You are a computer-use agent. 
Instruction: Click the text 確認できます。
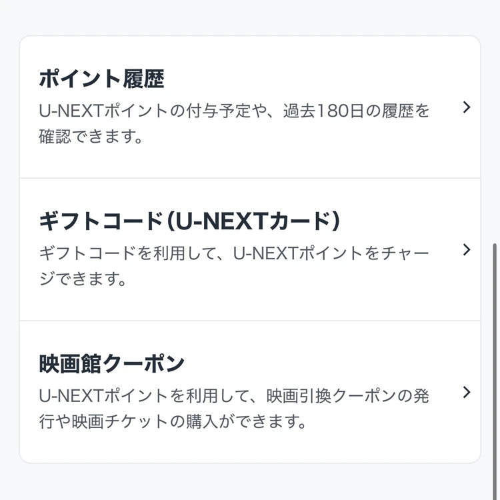pos(91,137)
